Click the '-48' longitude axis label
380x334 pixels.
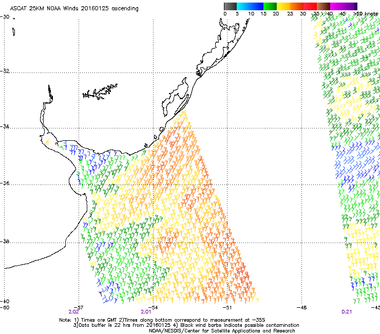302,308
